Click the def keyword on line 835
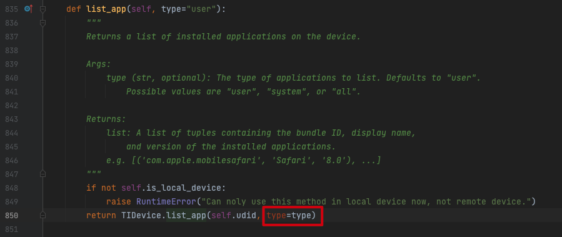The width and height of the screenshot is (562, 237). [74, 9]
